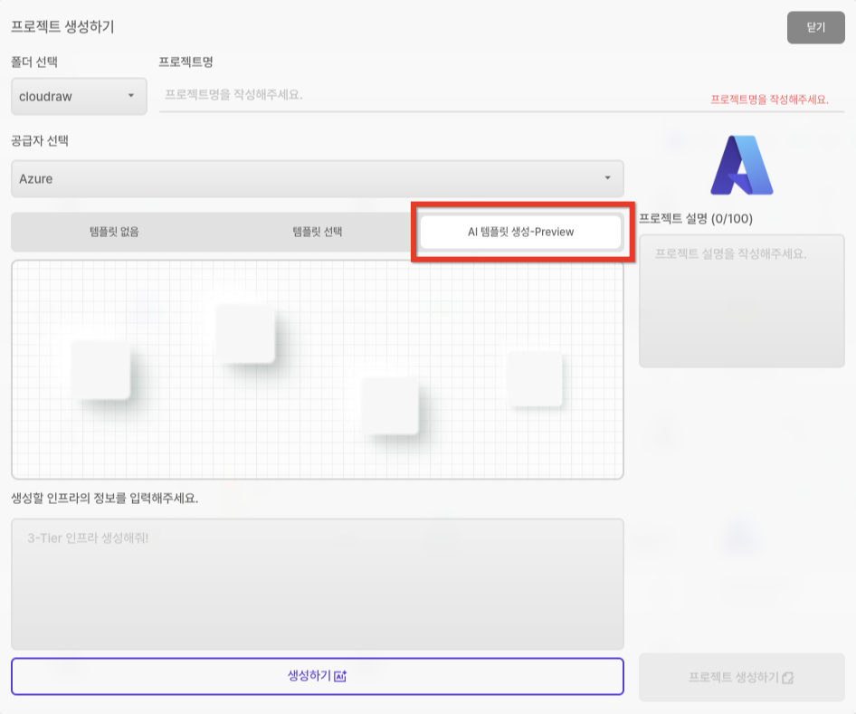Select the third placeholder block from the left
This screenshot has width=856, height=714.
coord(390,405)
